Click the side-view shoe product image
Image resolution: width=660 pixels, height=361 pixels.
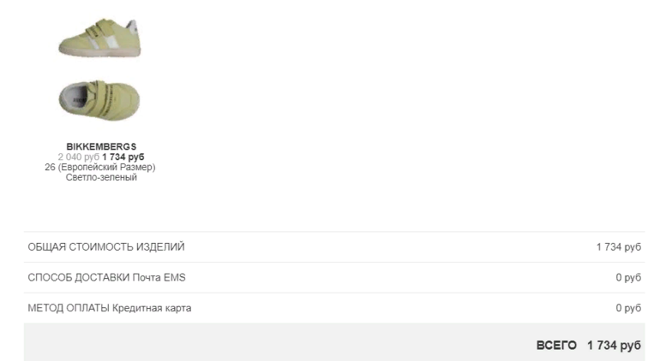pos(99,37)
